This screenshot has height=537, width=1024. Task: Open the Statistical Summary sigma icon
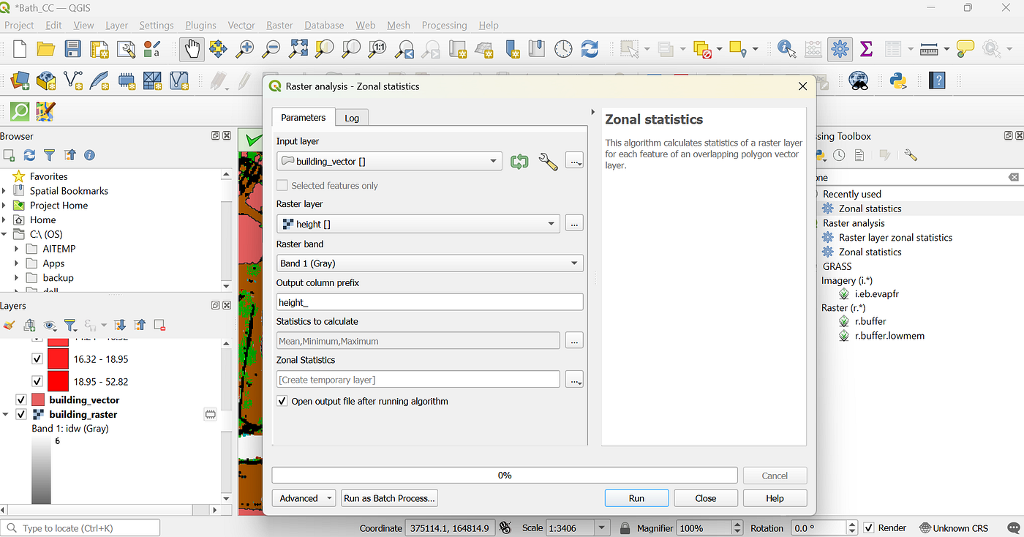pos(866,49)
